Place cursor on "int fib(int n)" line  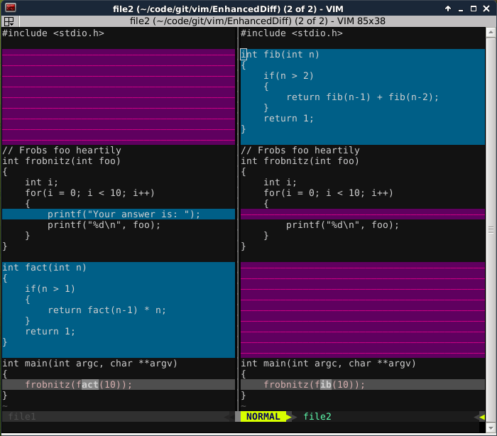pyautogui.click(x=280, y=54)
